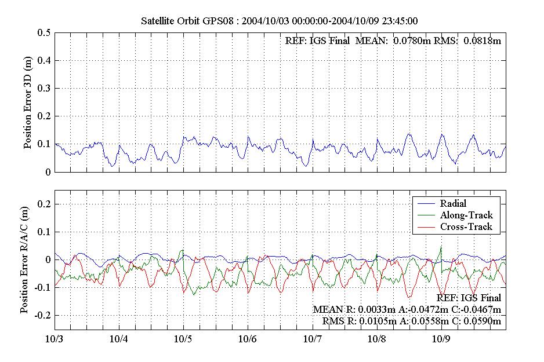544x362 pixels.
Task: Click the Satellite Orbit GPS08 plot title
Action: coord(280,21)
